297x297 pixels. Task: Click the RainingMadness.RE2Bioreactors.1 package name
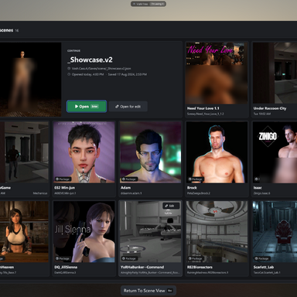[x=207, y=272]
